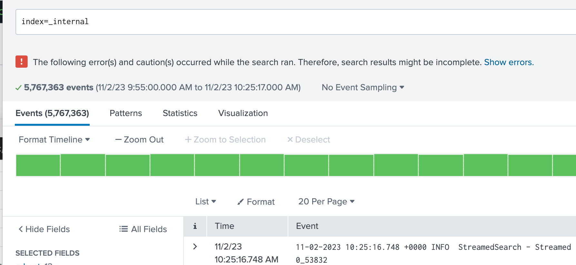Click the Format pencil icon

coord(240,202)
